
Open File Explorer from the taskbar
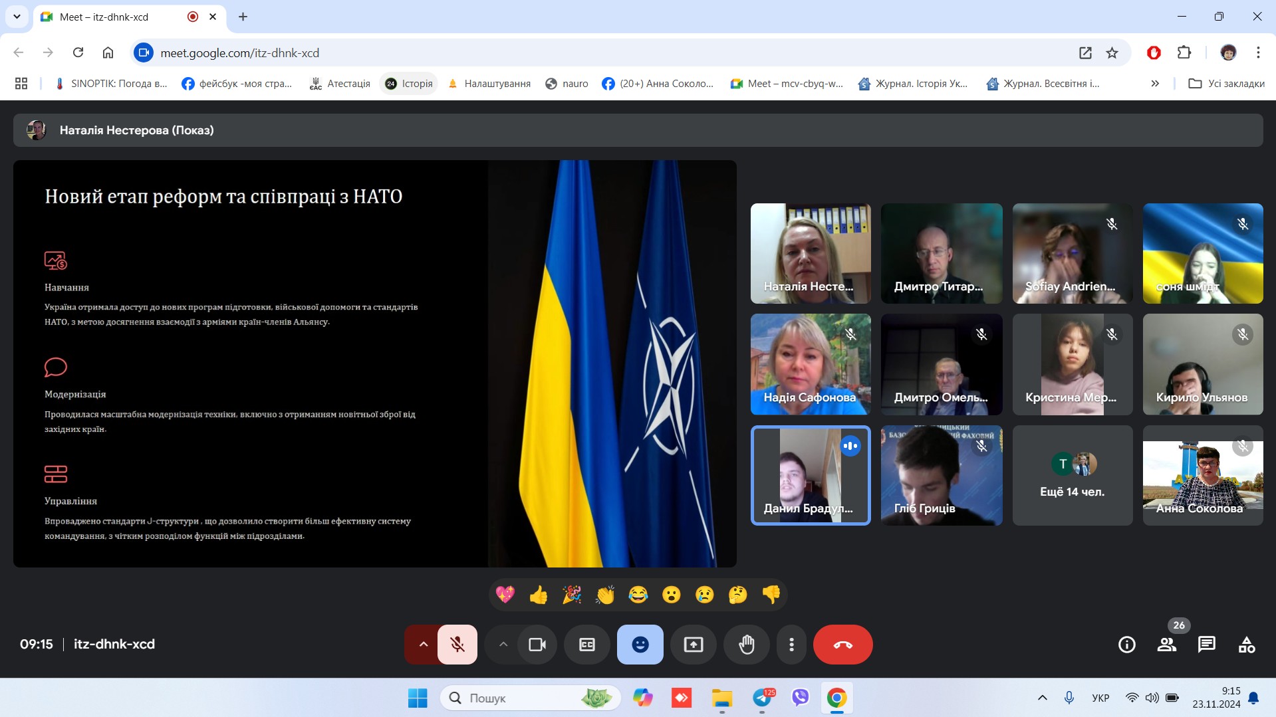pos(722,698)
